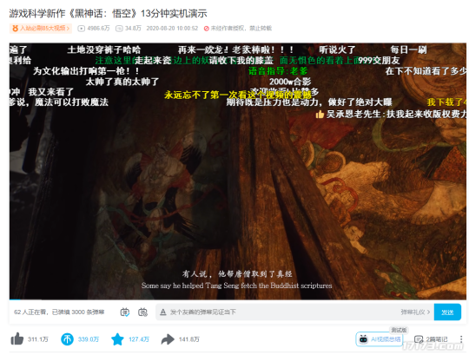Open the three-dot more options menu
Viewport: 469px width, 355px height.
[x=461, y=339]
